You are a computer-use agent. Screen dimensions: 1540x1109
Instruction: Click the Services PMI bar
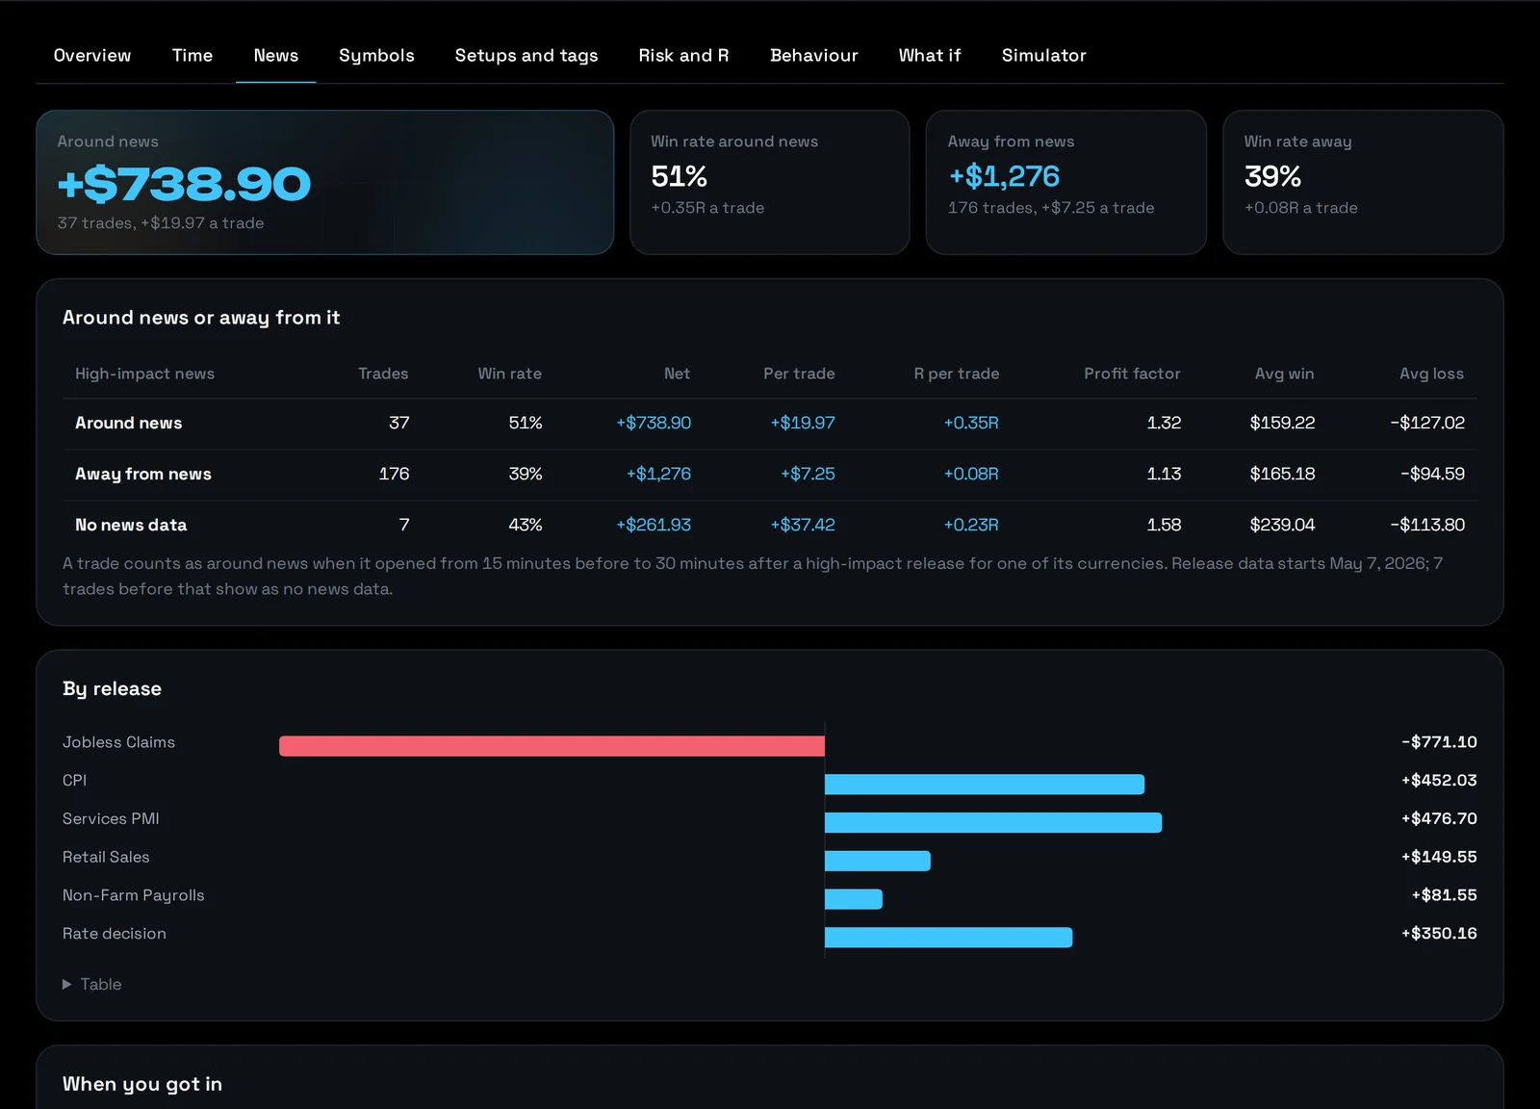coord(993,823)
